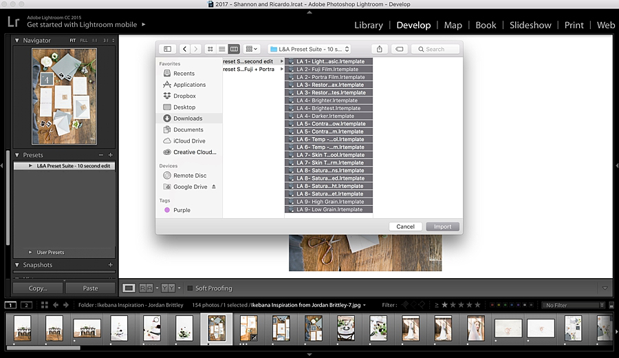Click the Search field in file dialog
Viewport: 619px width, 358px height.
435,49
